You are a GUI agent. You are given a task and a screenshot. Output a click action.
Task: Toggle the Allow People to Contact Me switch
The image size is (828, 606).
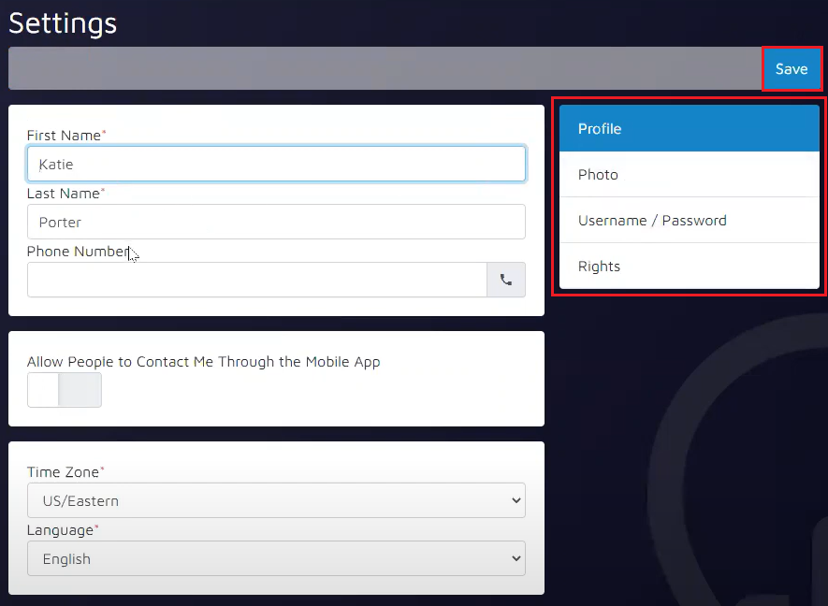pos(65,390)
